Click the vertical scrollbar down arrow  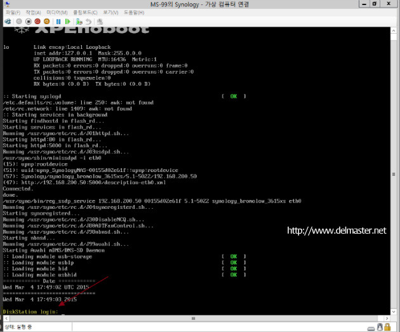pyautogui.click(x=394, y=312)
